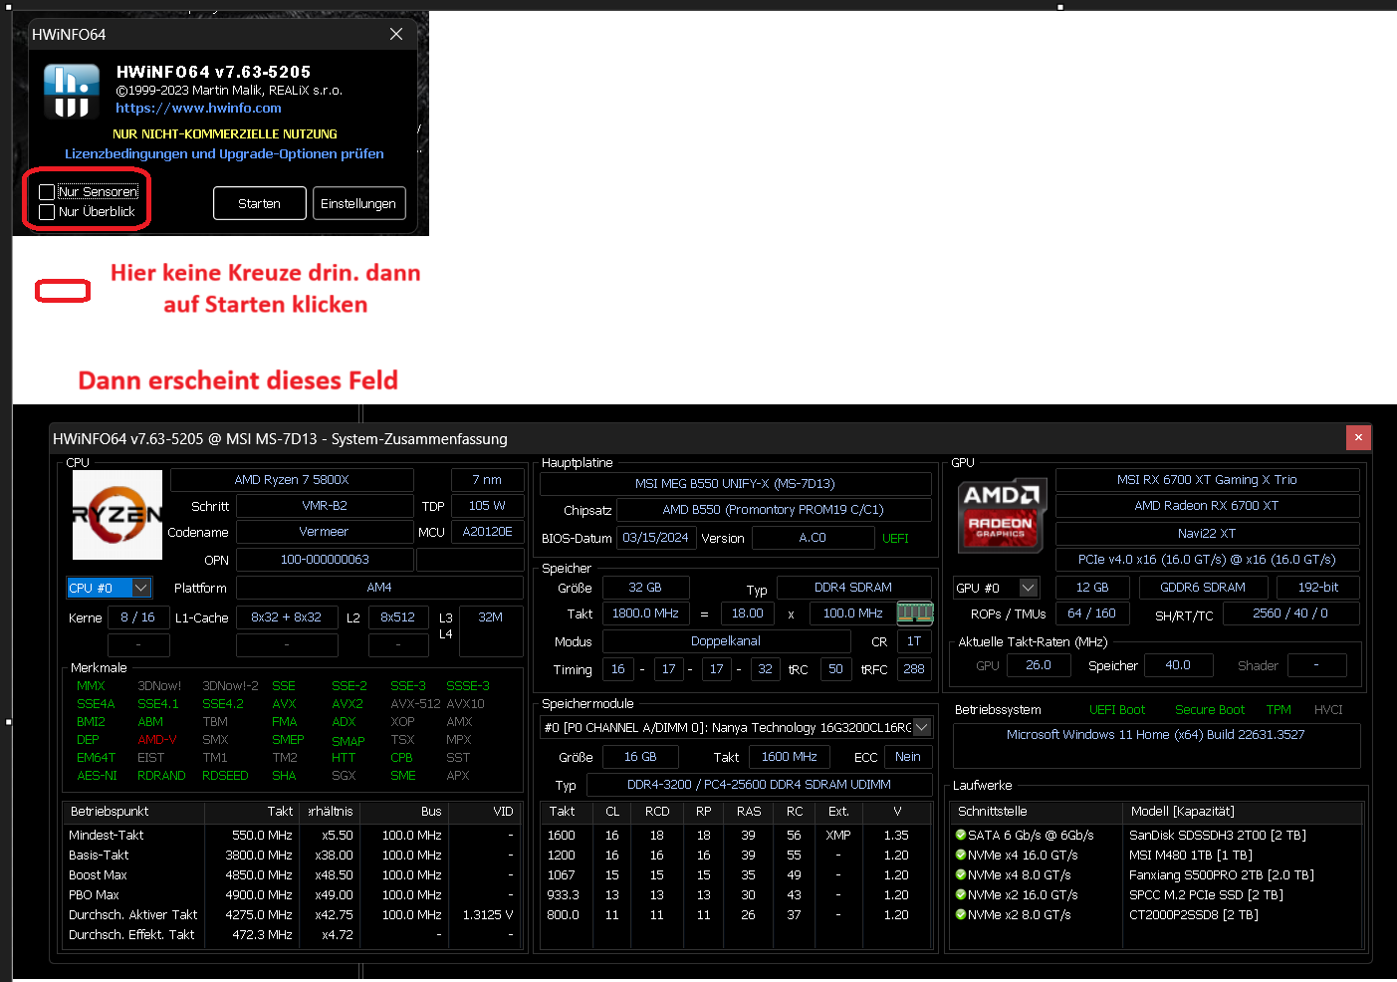Click the Microsoft Windows 11 Home build text
The height and width of the screenshot is (982, 1397).
tap(1155, 735)
